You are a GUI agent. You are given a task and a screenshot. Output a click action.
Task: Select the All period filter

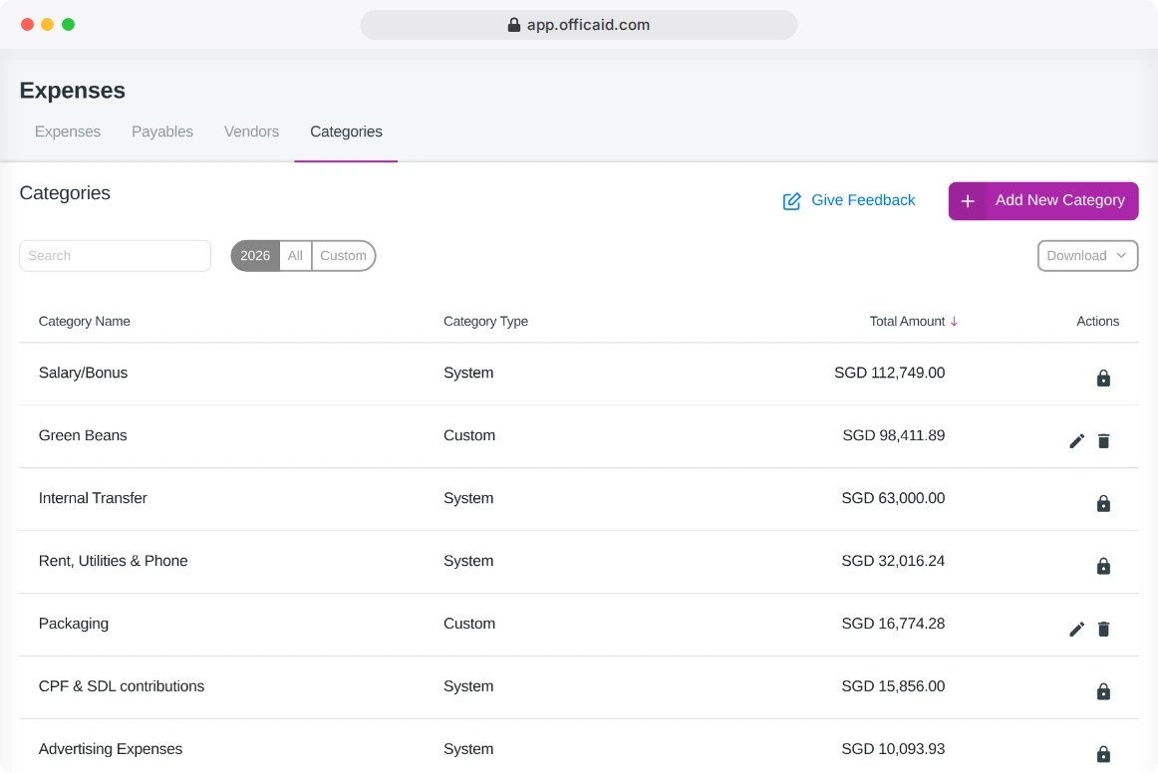click(295, 255)
